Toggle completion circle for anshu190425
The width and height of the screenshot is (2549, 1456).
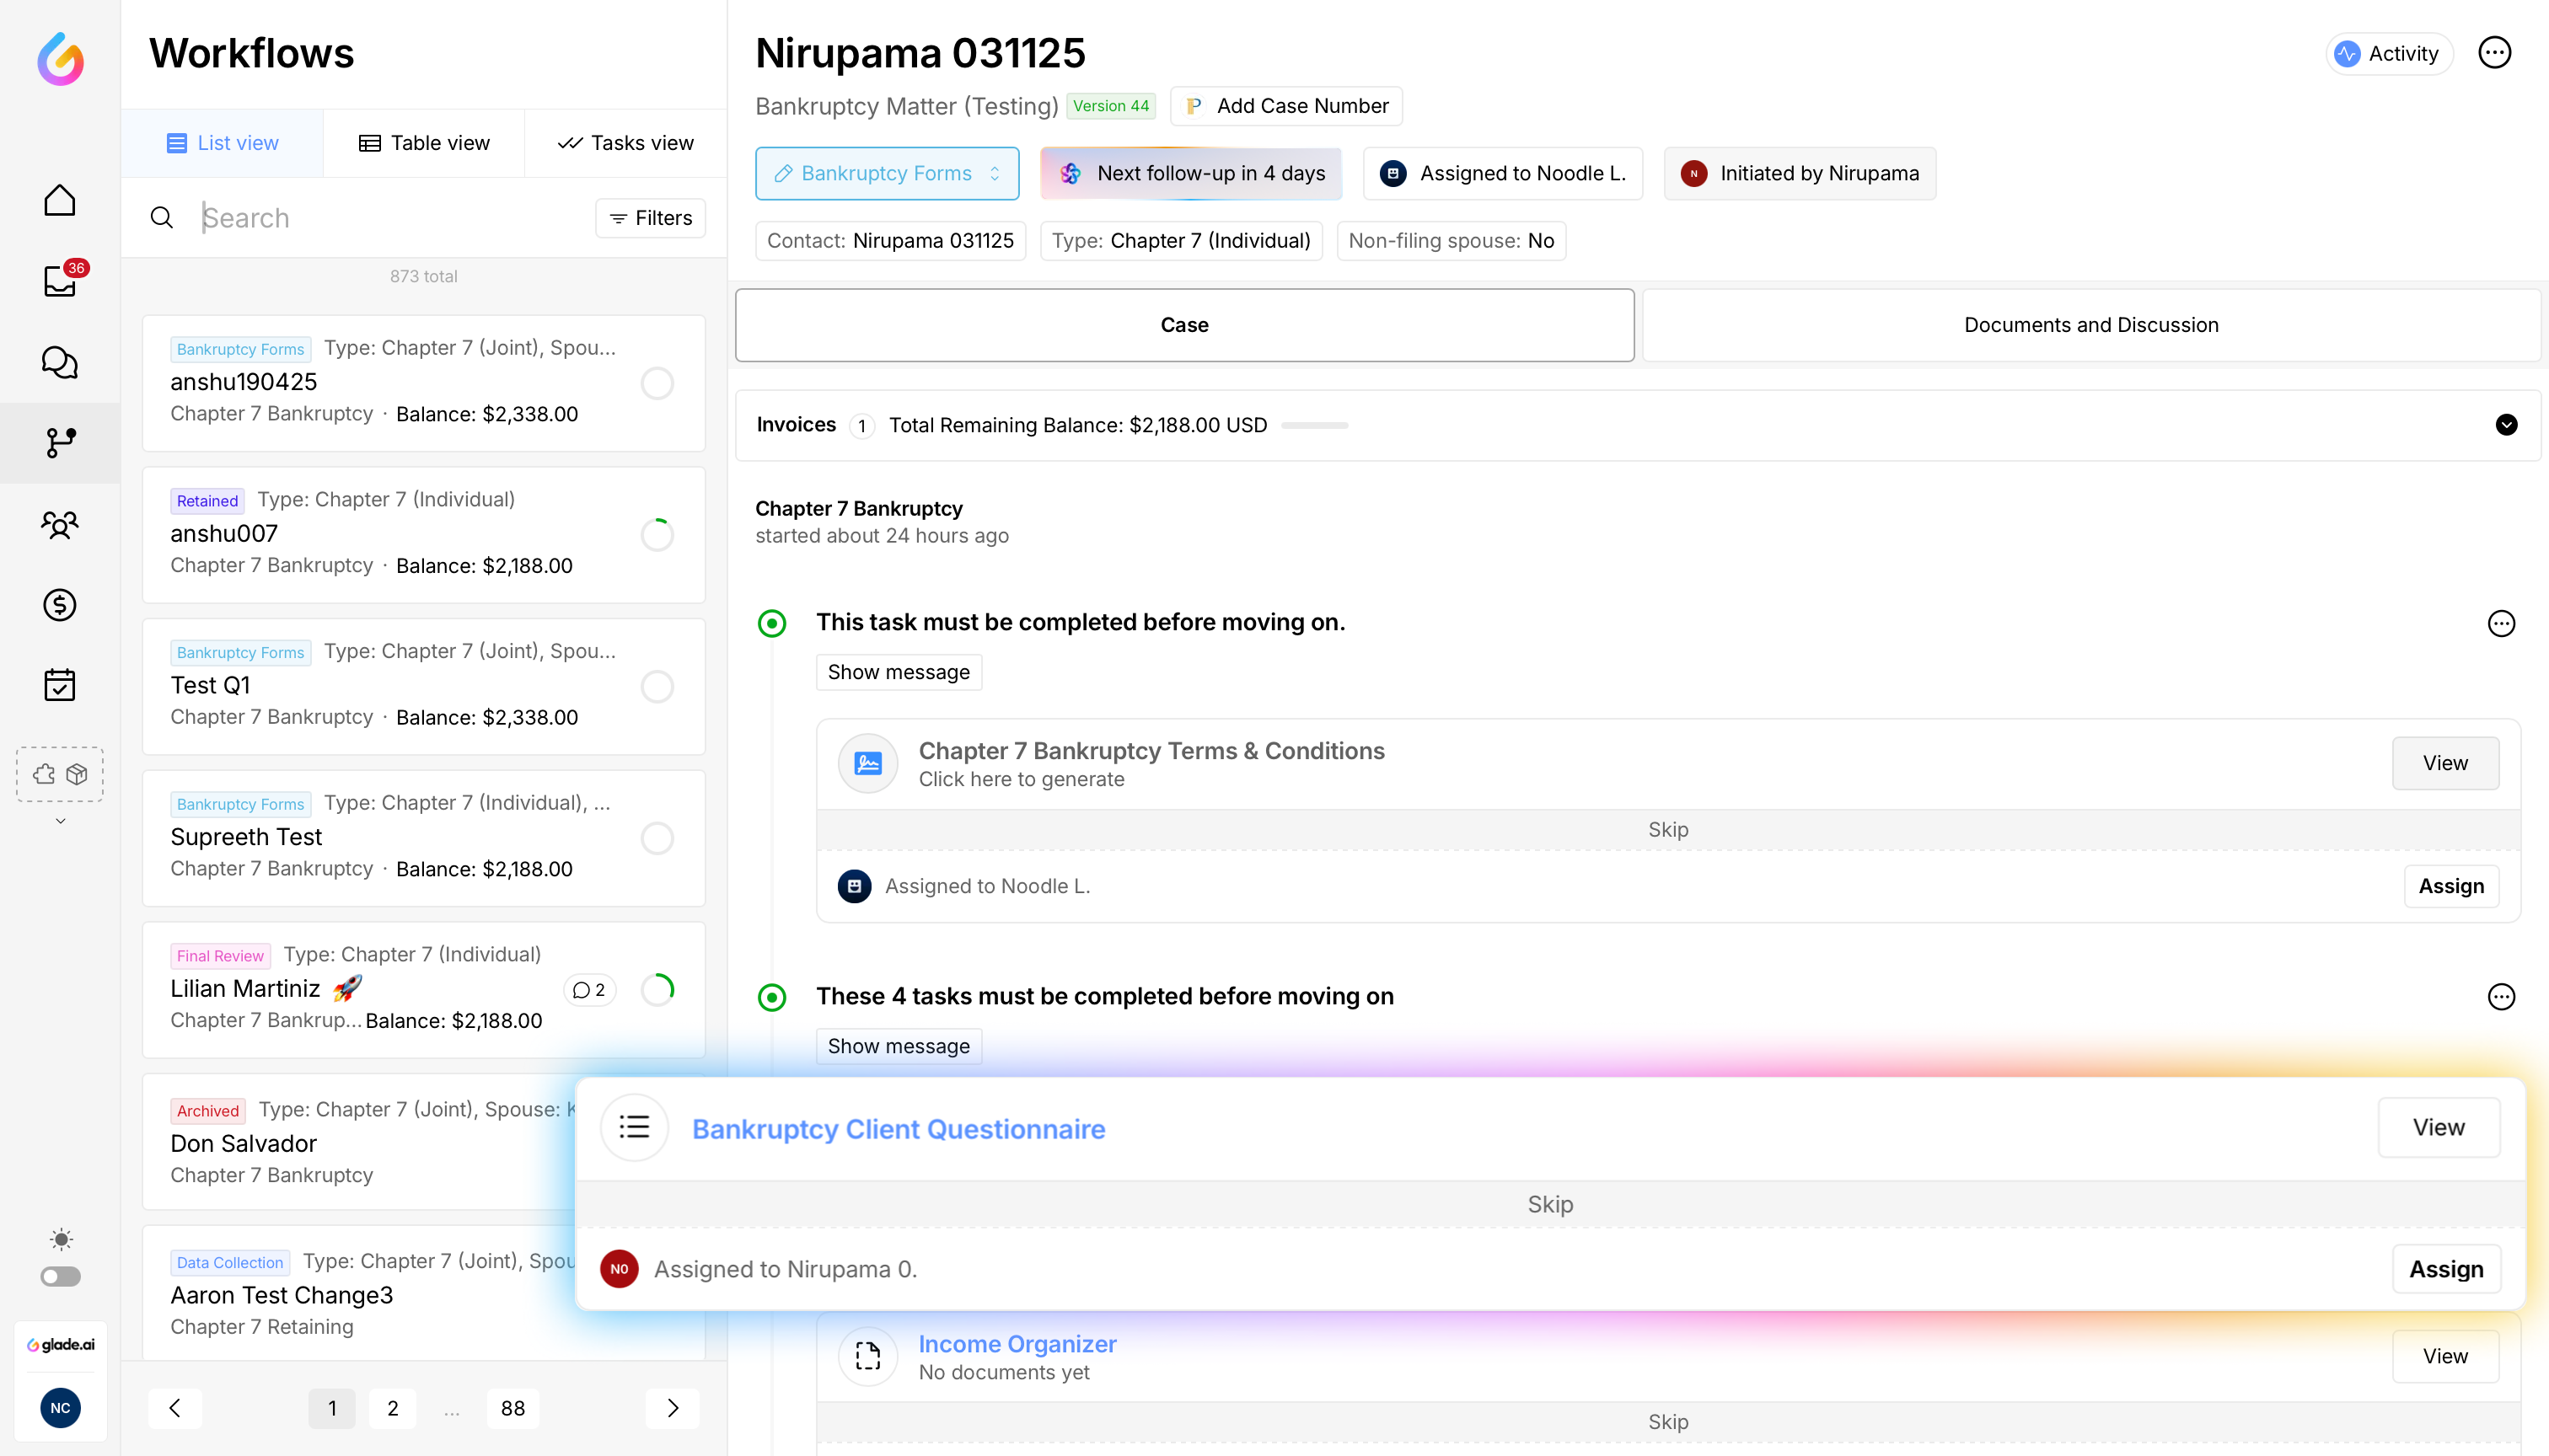657,383
